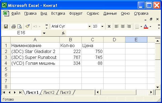
Task: Select the highlighted column E header
Action: [136, 40]
